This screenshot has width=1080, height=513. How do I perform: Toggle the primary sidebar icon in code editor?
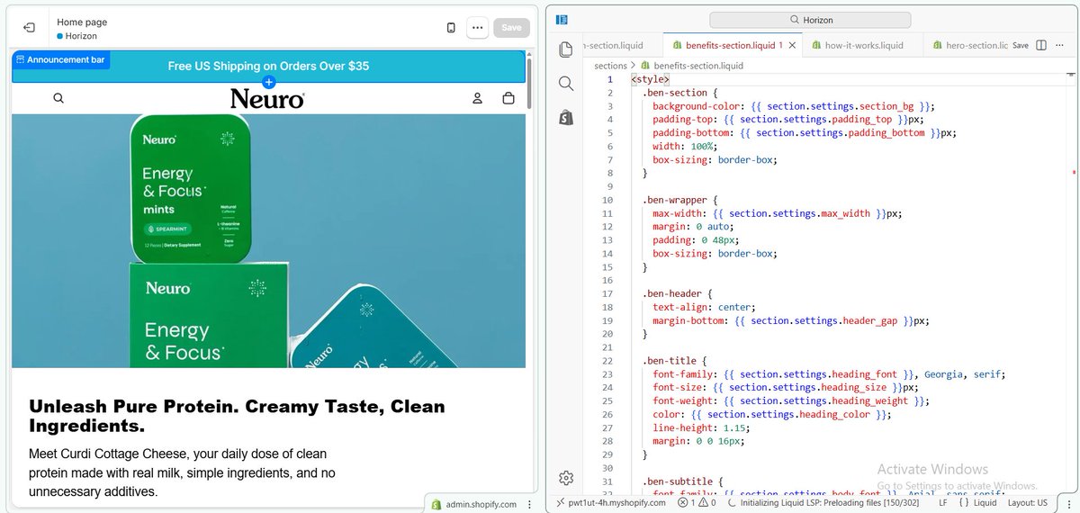pyautogui.click(x=562, y=19)
